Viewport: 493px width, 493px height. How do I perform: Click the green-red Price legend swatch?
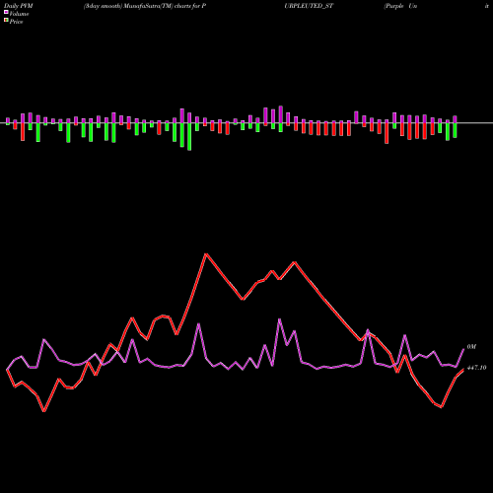click(x=6, y=21)
